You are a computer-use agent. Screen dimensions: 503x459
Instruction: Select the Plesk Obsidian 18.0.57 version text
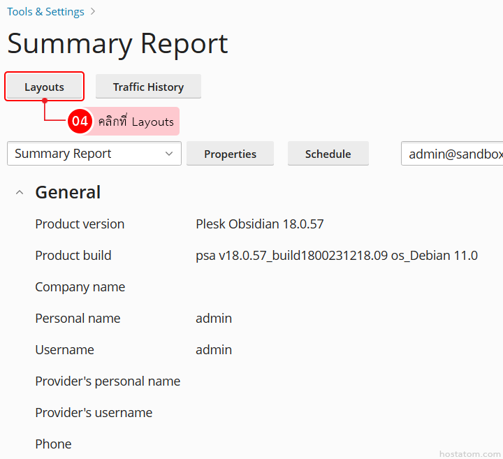[x=259, y=224]
